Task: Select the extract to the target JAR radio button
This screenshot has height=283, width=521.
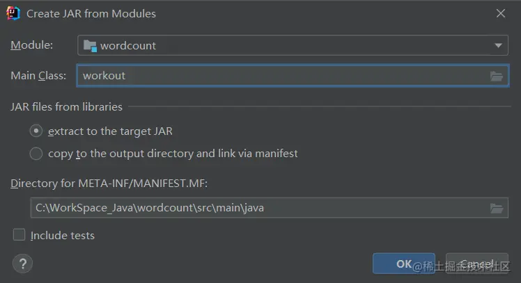Action: 36,131
